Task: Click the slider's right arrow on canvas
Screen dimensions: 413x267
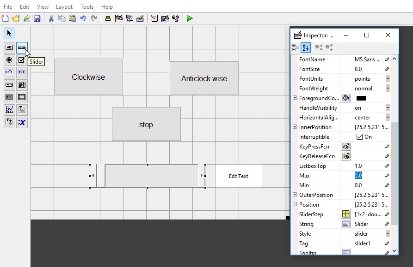Action: [202, 176]
